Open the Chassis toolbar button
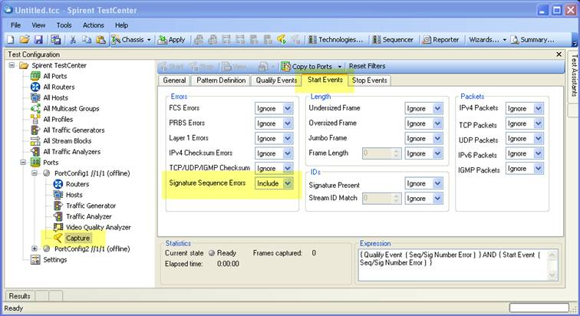The height and width of the screenshot is (316, 580). coord(127,40)
